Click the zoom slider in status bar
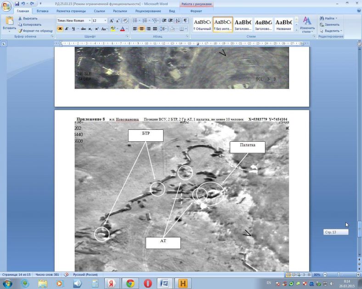This screenshot has width=362, height=289. coord(339,274)
